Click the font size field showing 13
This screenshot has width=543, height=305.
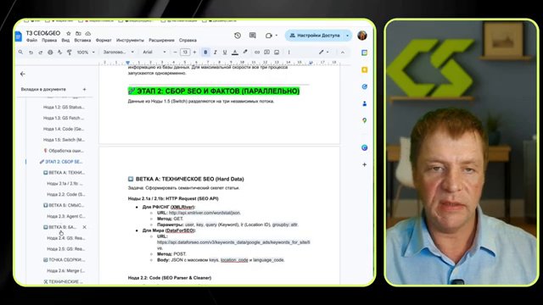(185, 53)
